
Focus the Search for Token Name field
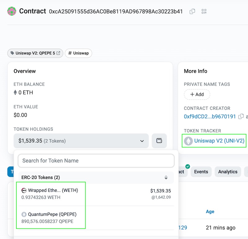pos(96,161)
